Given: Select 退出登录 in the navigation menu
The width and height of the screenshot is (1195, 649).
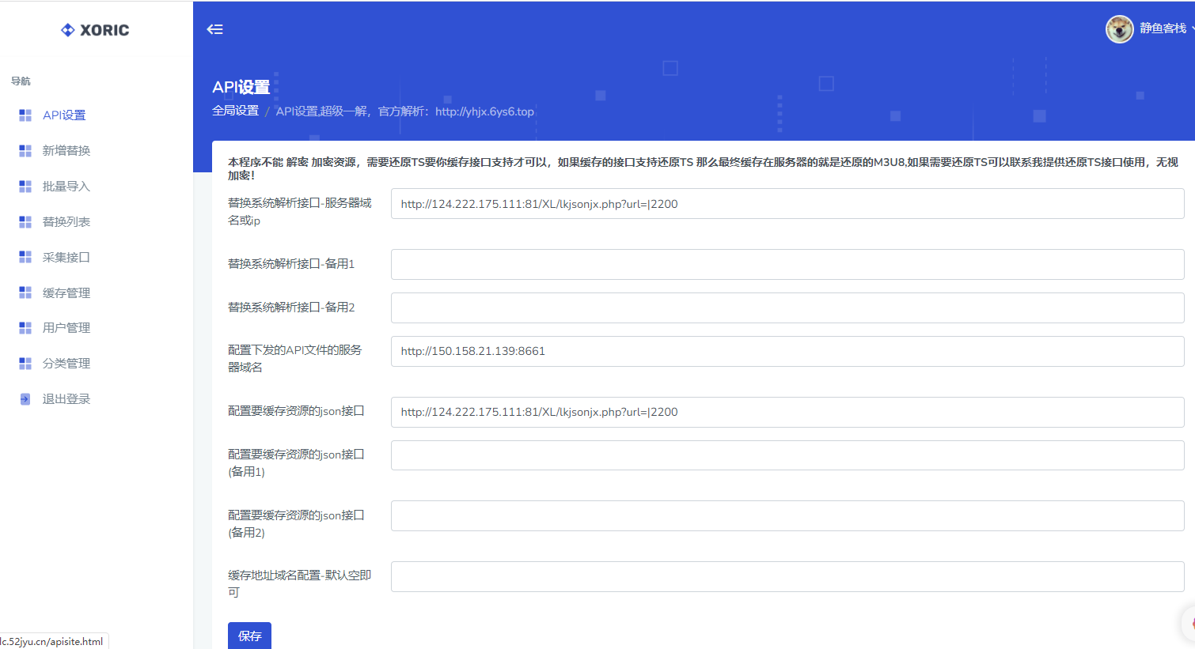Looking at the screenshot, I should [x=67, y=398].
